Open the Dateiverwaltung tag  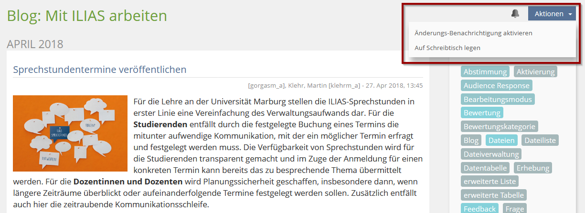click(491, 154)
